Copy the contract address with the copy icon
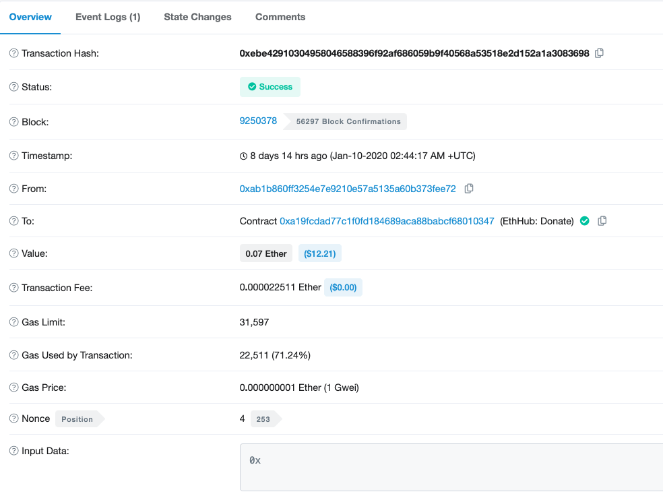 (x=601, y=220)
